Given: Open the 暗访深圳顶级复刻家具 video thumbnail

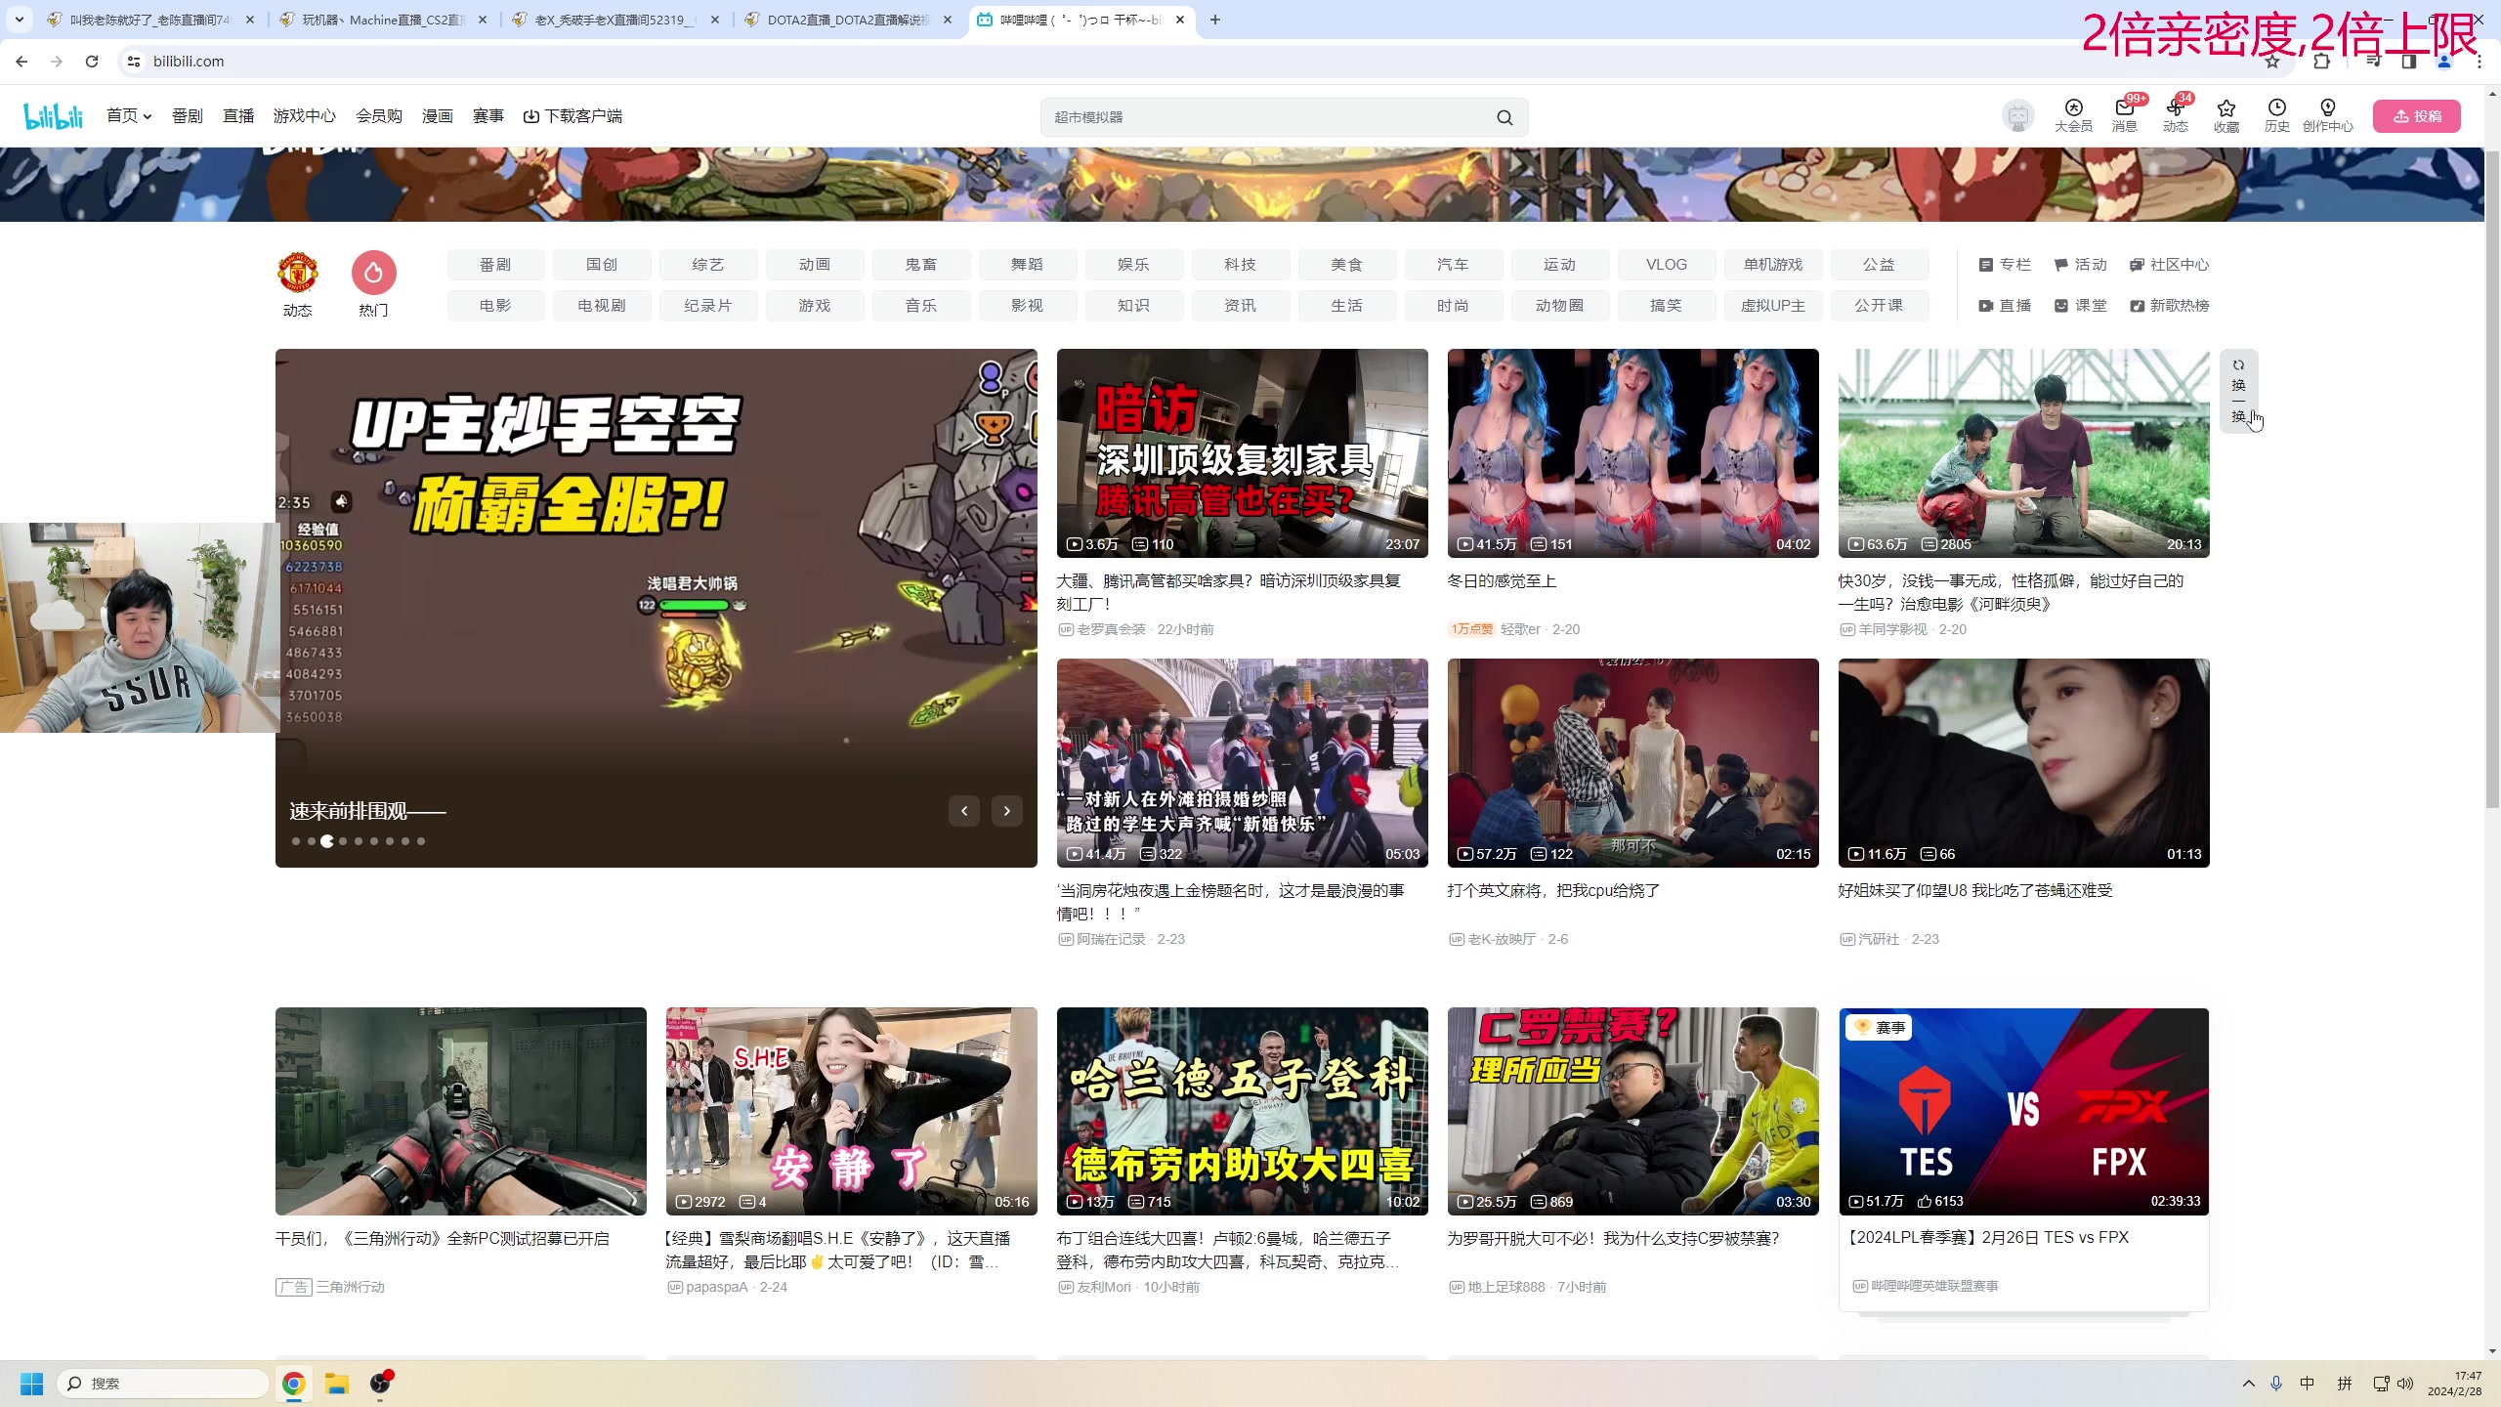Looking at the screenshot, I should click(1242, 453).
